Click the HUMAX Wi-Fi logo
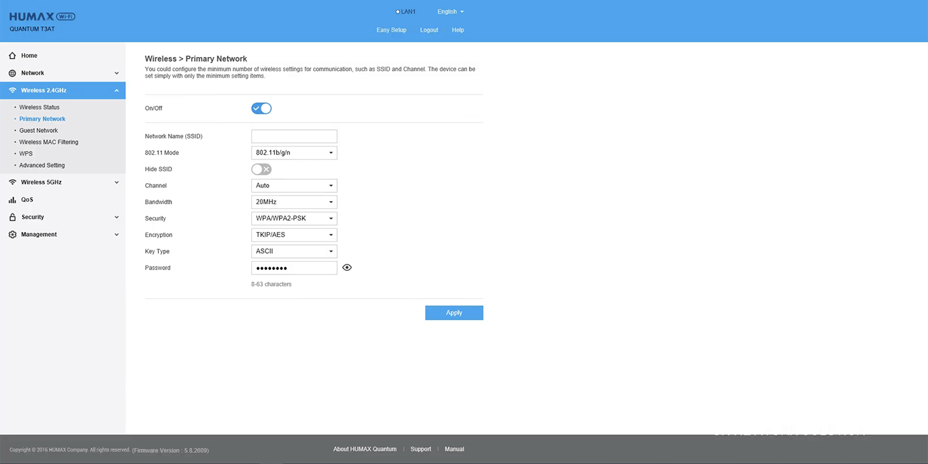Viewport: 928px width, 464px height. pyautogui.click(x=42, y=17)
